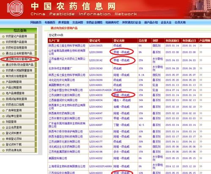The image size is (211, 174).
Task: Select 企业名录查询 in the sidebar
Action: click(14, 127)
